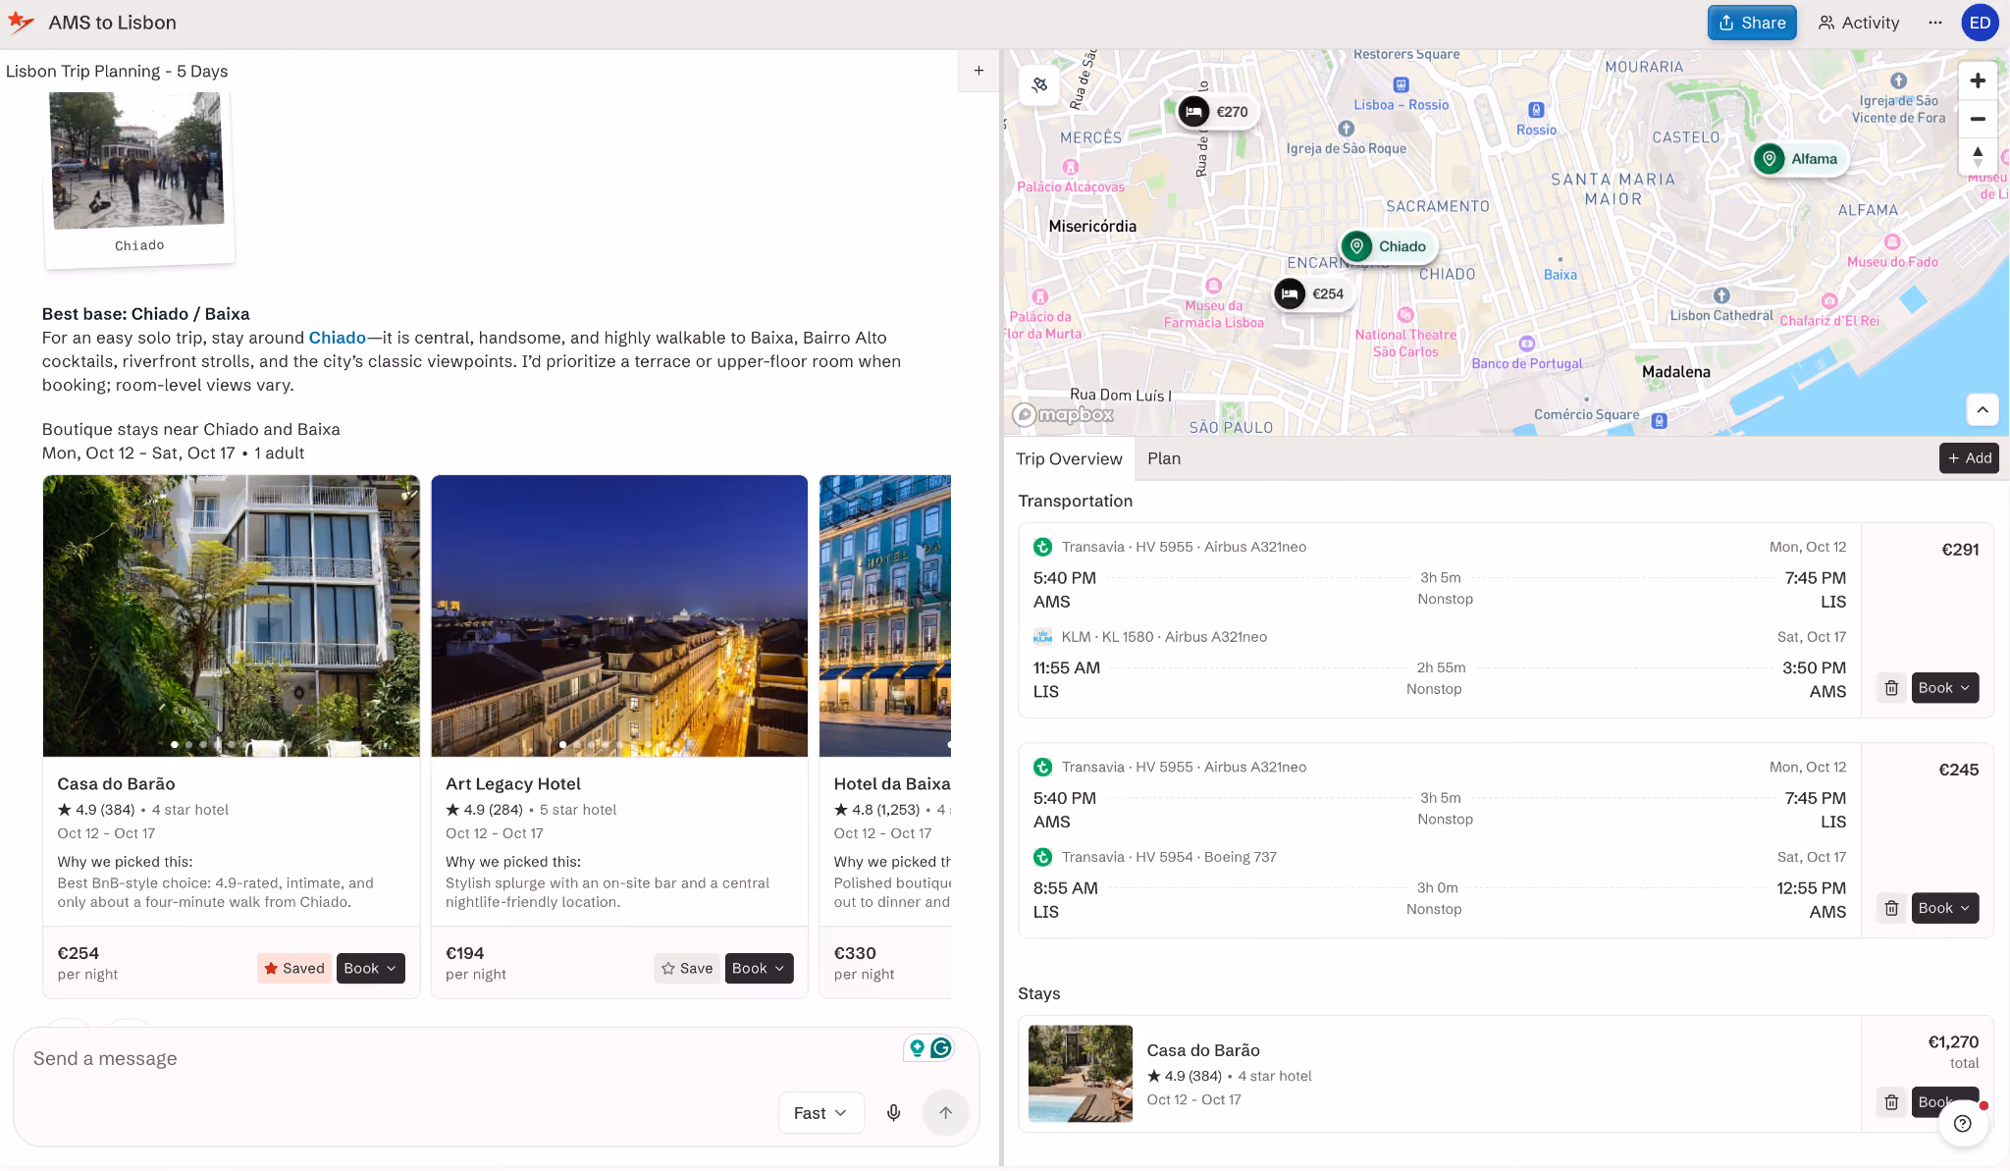Viewport: 2010px width, 1171px height.
Task: Click the AMS to Lisbon trip title
Action: click(113, 23)
